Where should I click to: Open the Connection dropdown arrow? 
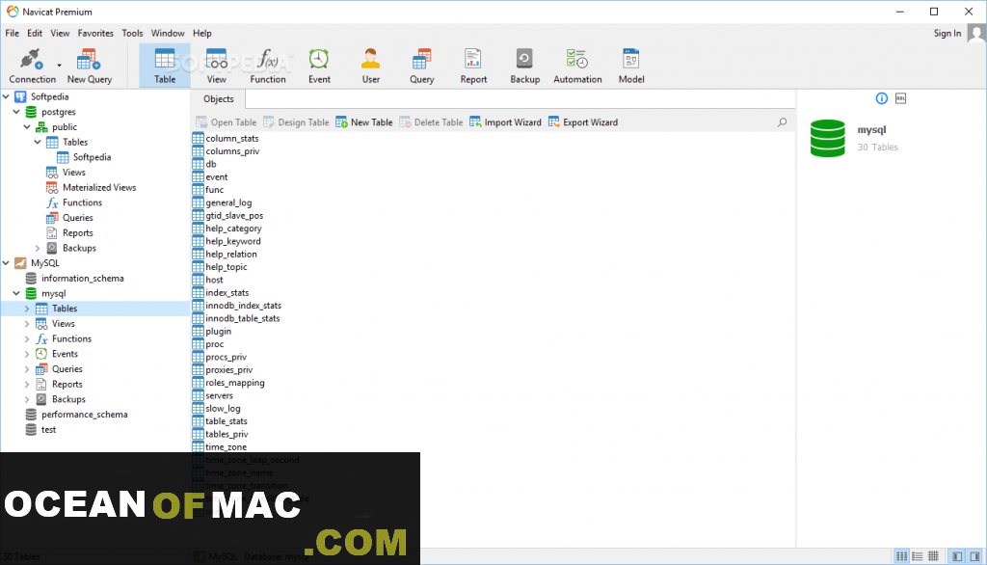pyautogui.click(x=59, y=65)
